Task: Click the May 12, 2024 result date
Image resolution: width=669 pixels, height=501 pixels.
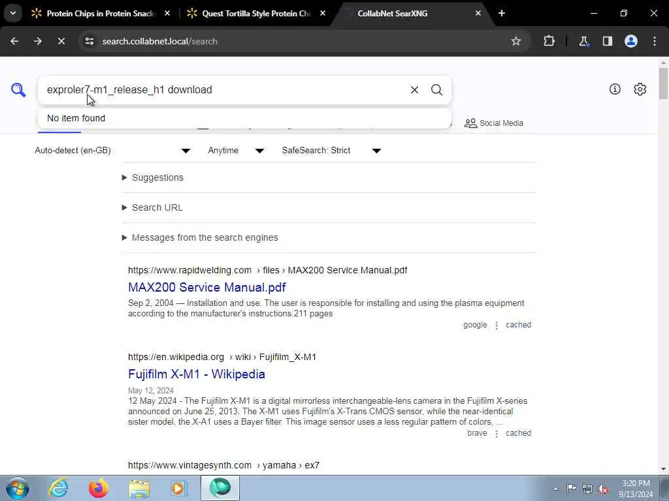Action: (x=151, y=390)
